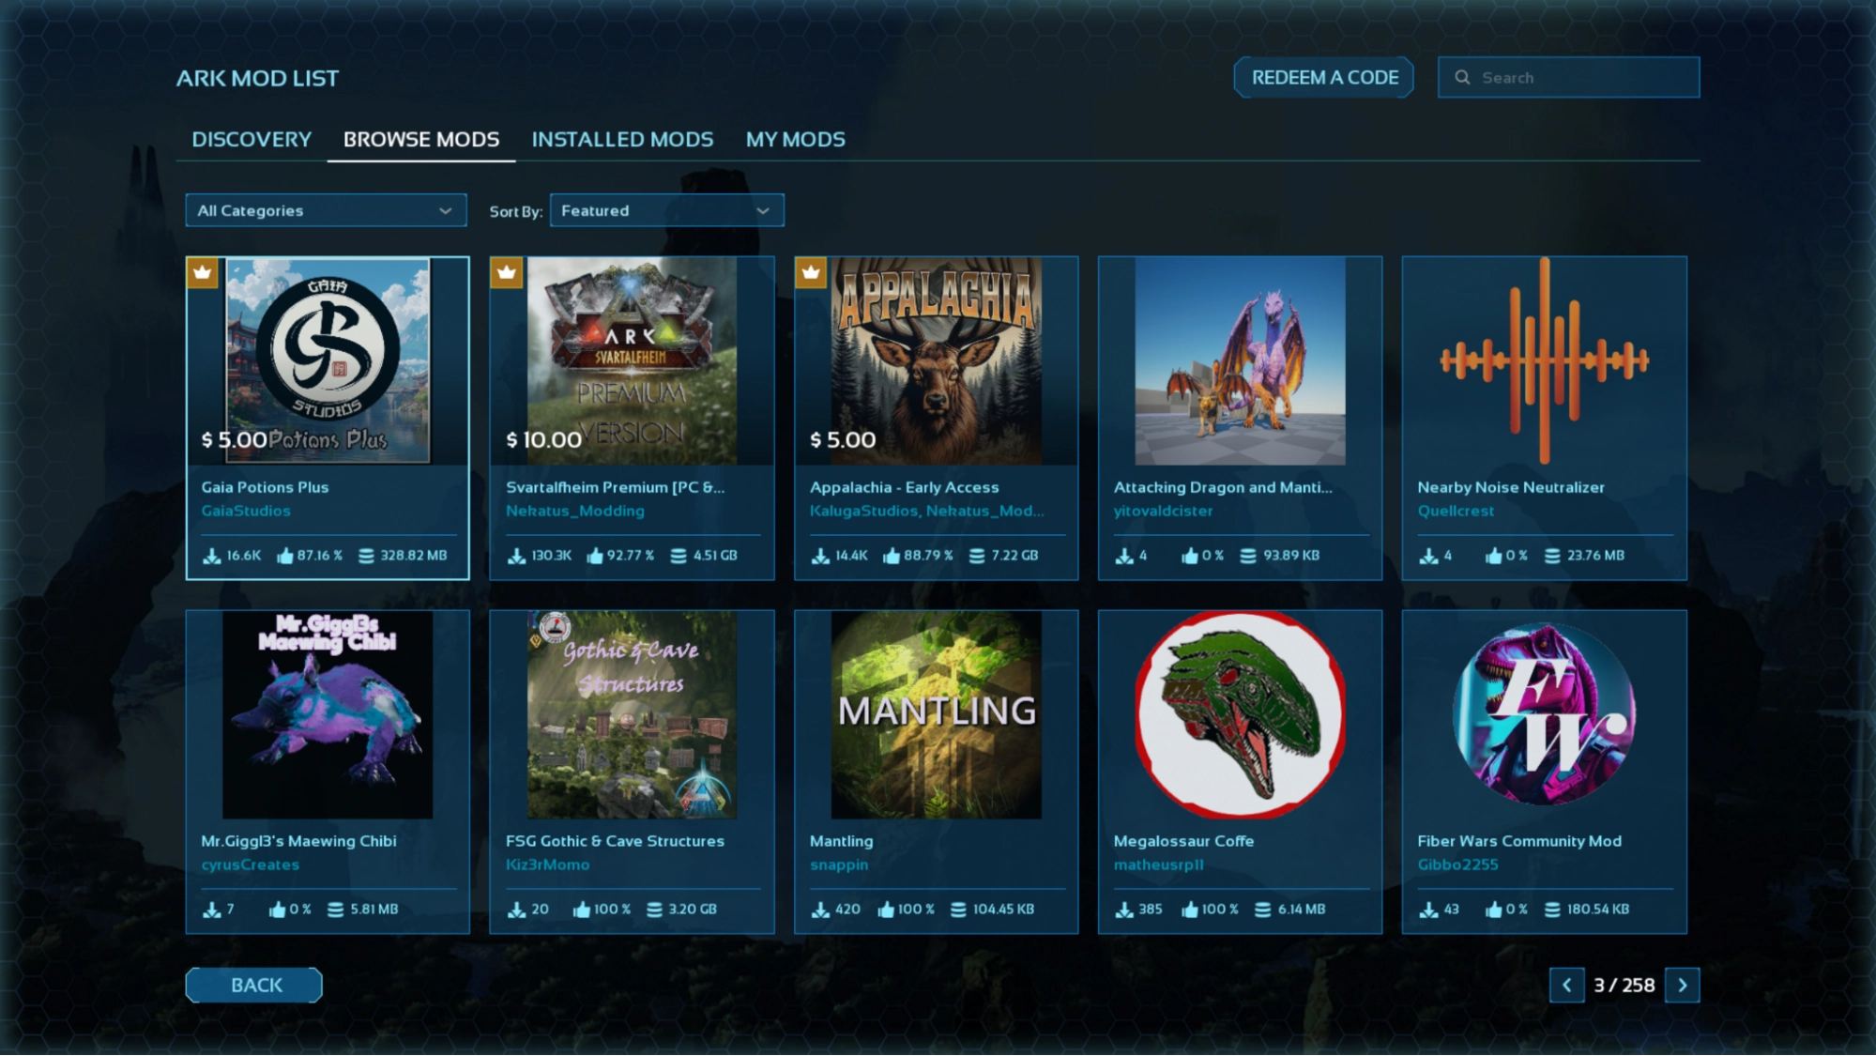Click the crown badge on Appalachia card
Viewport: 1876px width, 1056px height.
coord(811,272)
